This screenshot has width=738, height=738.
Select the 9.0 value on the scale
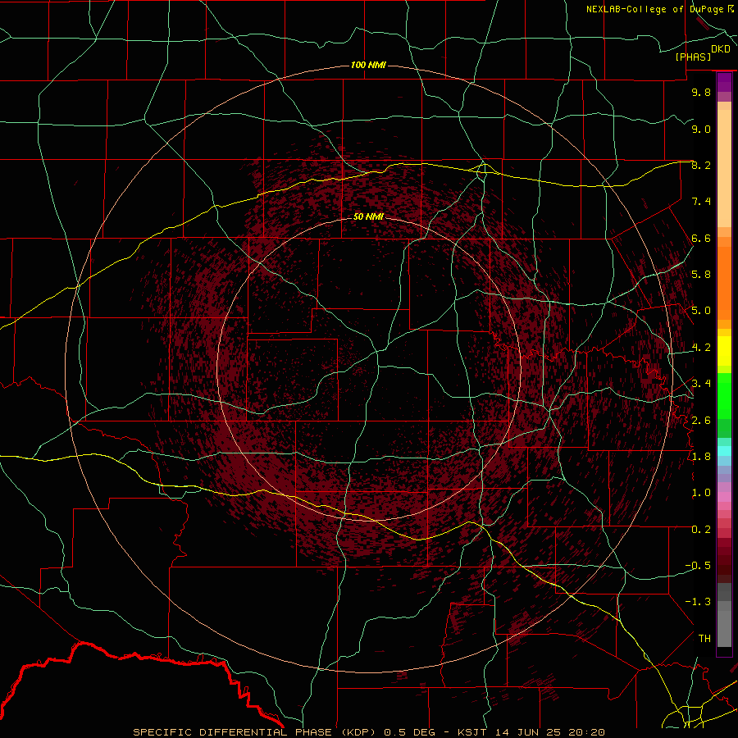click(x=701, y=129)
